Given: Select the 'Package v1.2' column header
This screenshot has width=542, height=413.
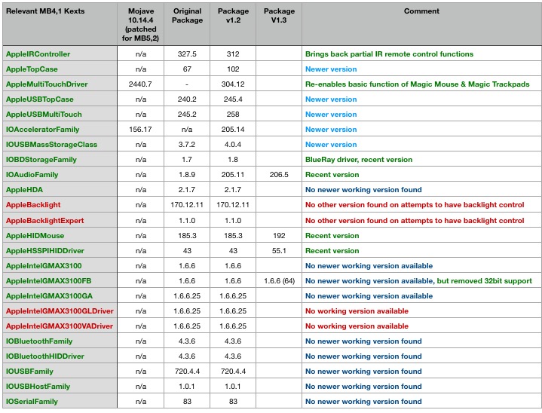Looking at the screenshot, I should tap(234, 16).
